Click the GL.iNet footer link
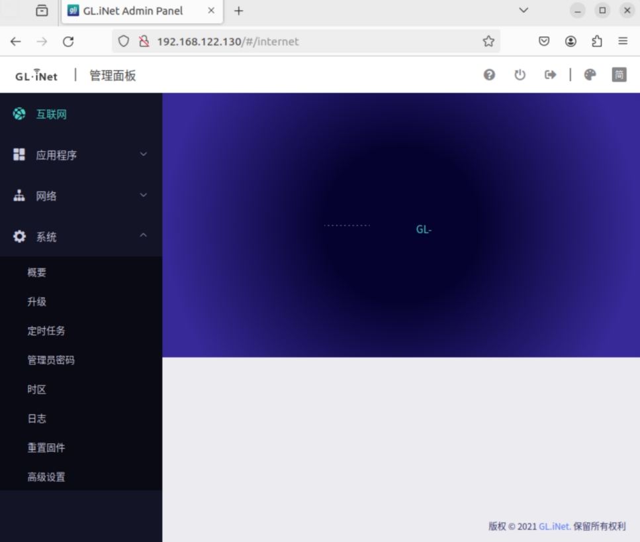Screen dimensions: 640x542 (555, 526)
